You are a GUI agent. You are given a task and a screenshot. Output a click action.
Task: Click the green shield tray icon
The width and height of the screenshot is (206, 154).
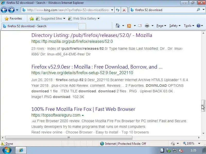(168, 151)
